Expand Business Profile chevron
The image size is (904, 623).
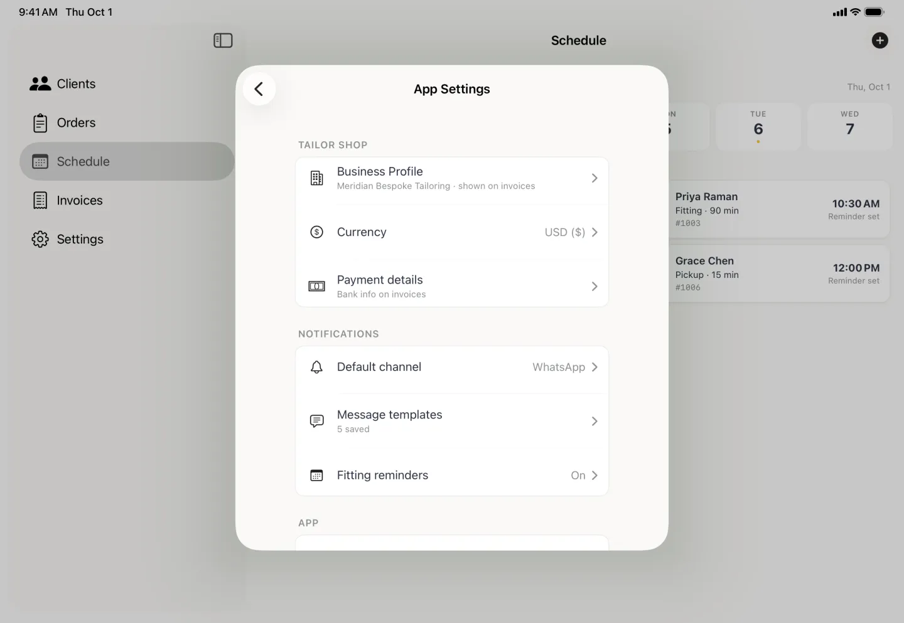pyautogui.click(x=595, y=178)
